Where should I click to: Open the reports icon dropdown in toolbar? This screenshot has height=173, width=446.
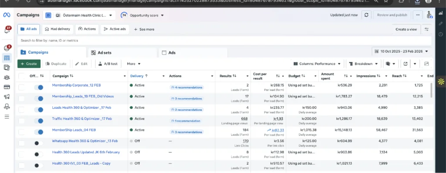(391, 64)
